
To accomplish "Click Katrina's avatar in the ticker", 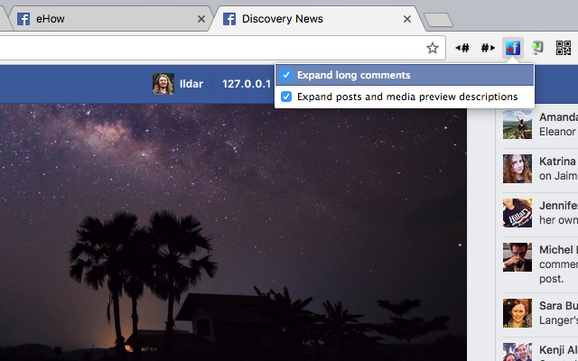I will point(517,169).
